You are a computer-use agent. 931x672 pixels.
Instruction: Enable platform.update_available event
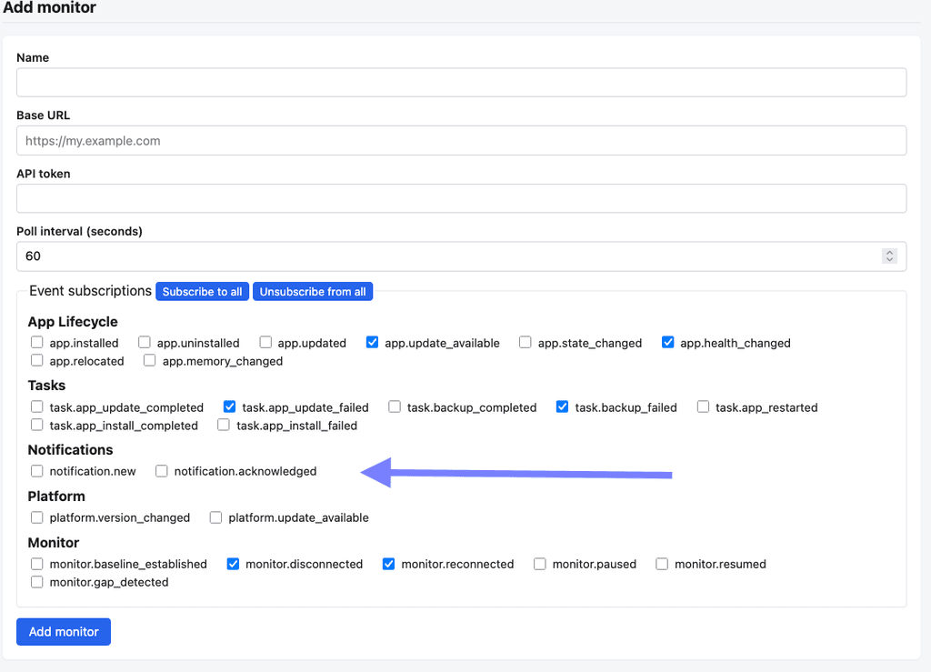pos(215,517)
